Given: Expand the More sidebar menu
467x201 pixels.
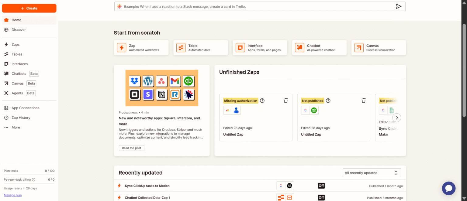Looking at the screenshot, I should pyautogui.click(x=15, y=127).
